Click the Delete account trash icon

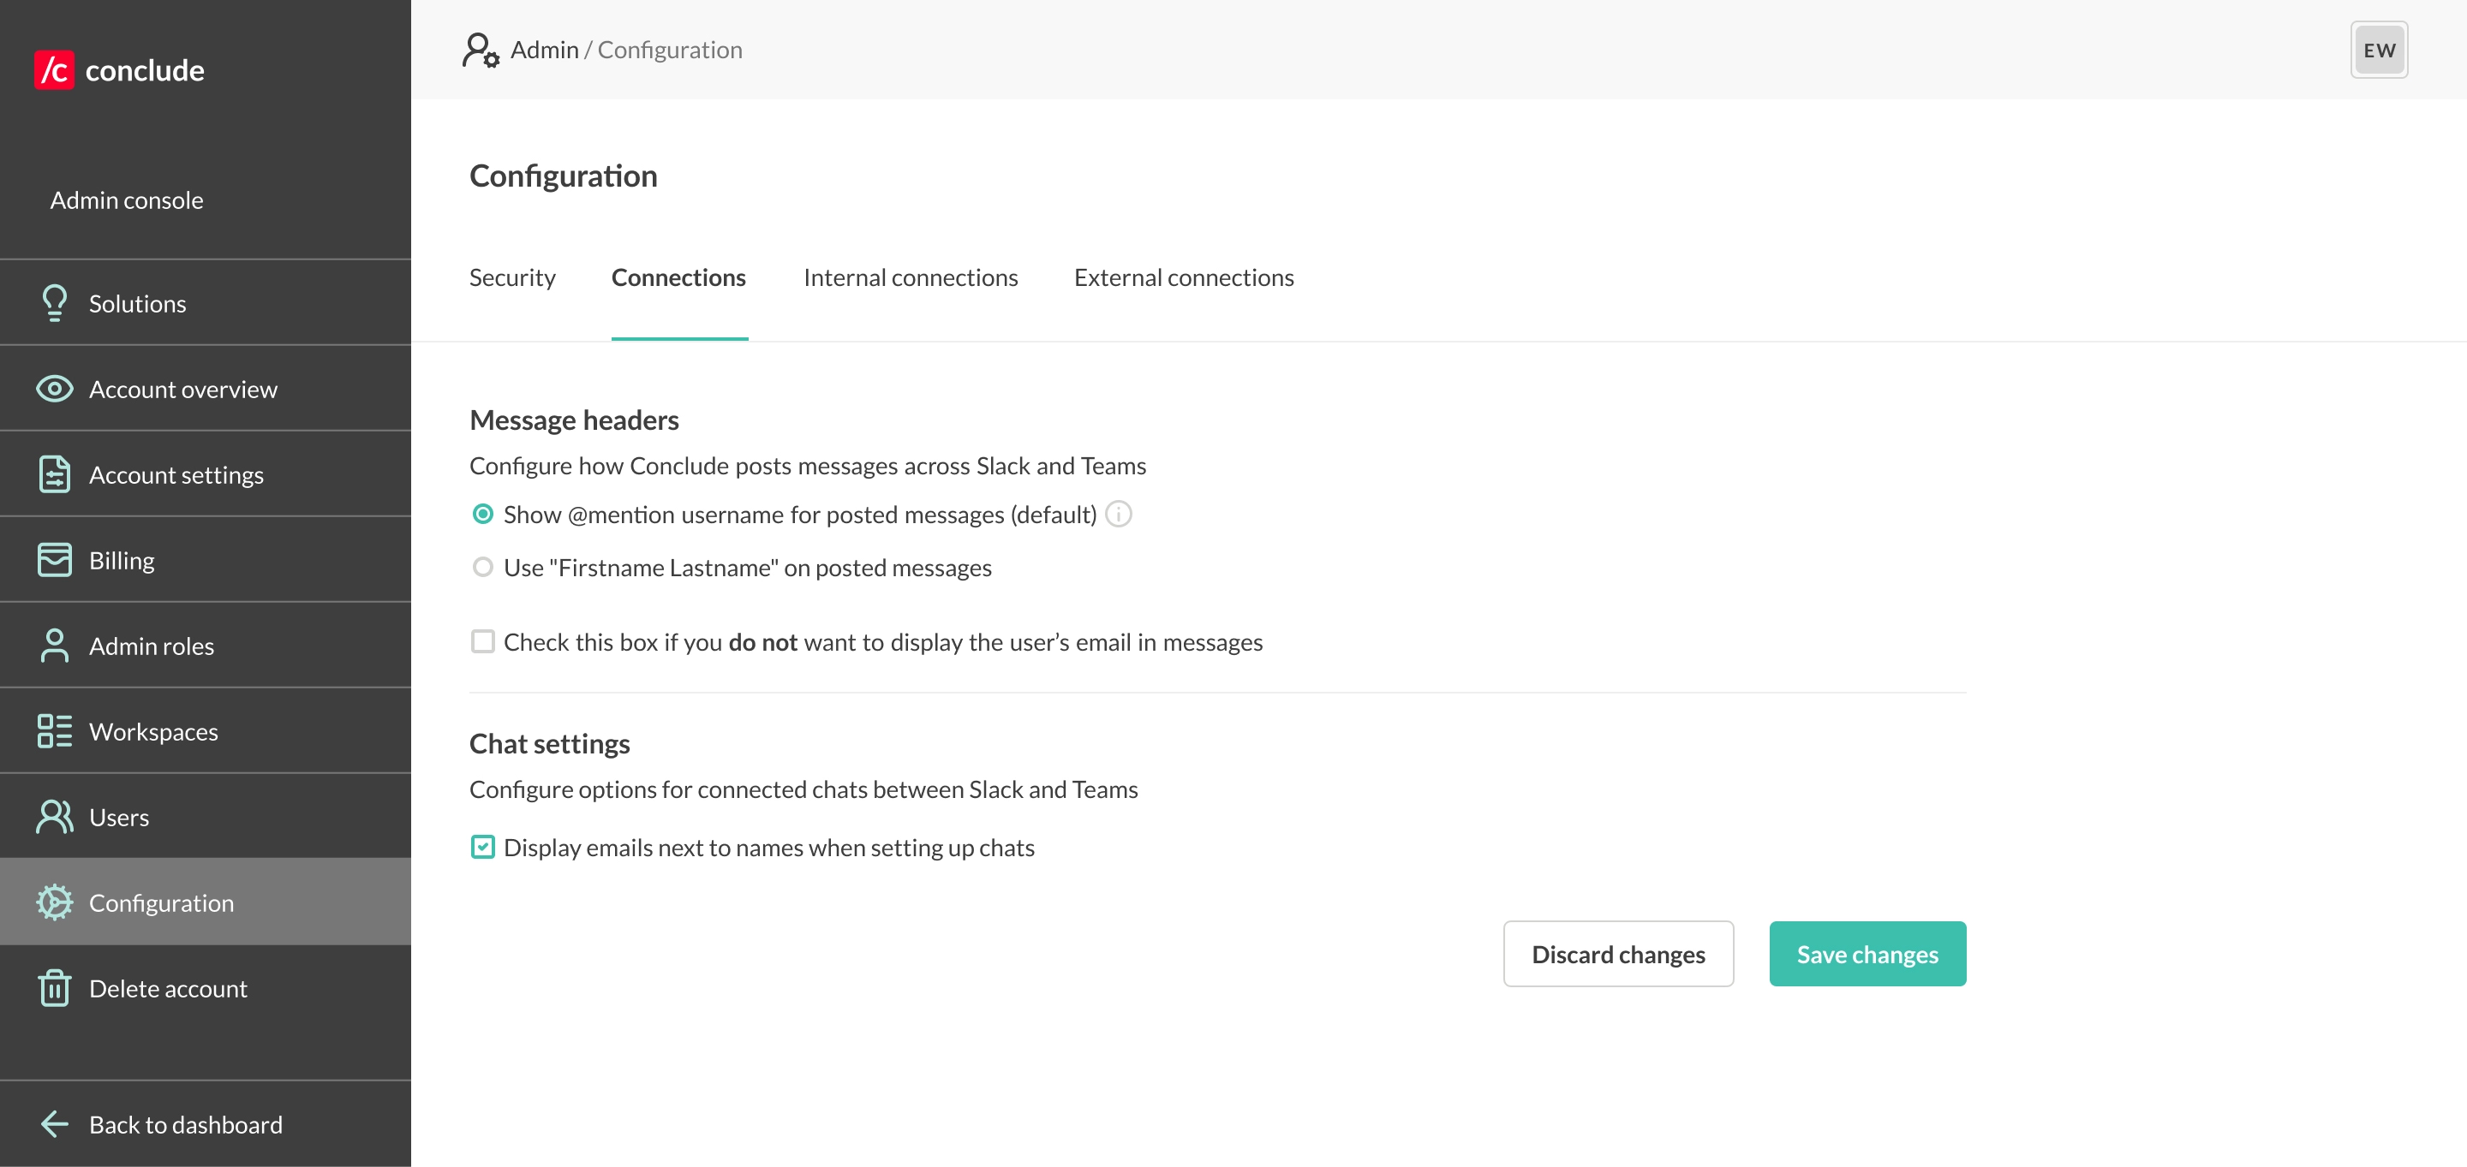[55, 988]
